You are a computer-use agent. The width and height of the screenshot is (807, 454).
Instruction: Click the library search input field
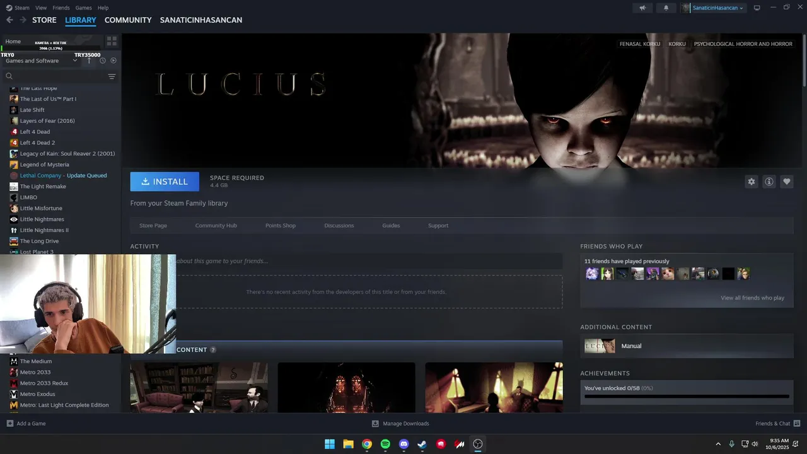pyautogui.click(x=61, y=76)
